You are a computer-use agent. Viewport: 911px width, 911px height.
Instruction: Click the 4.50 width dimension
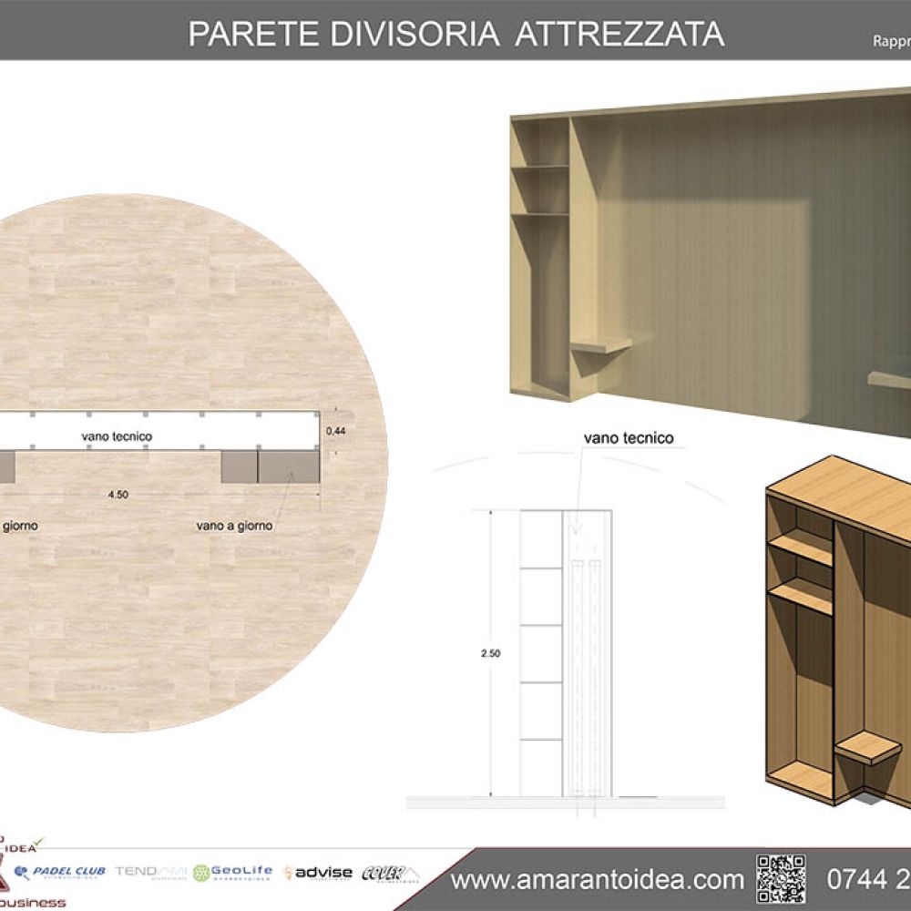click(118, 495)
